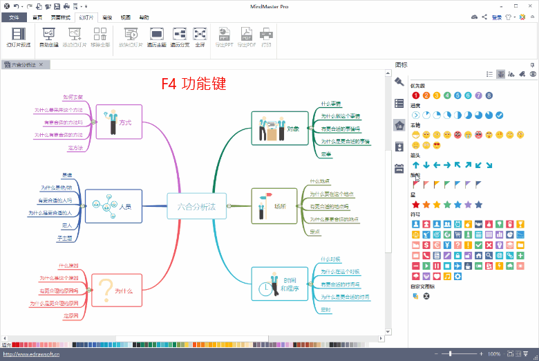The height and width of the screenshot is (361, 539).
Task: Click the 登录 login link
Action: point(497,17)
